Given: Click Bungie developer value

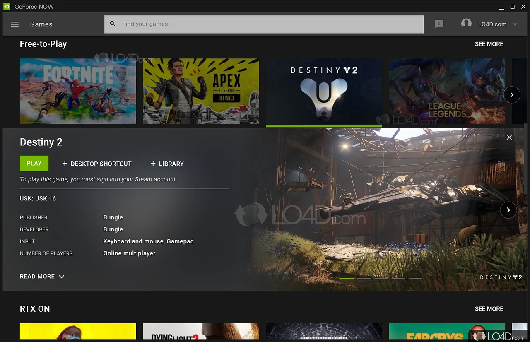Looking at the screenshot, I should pos(113,229).
